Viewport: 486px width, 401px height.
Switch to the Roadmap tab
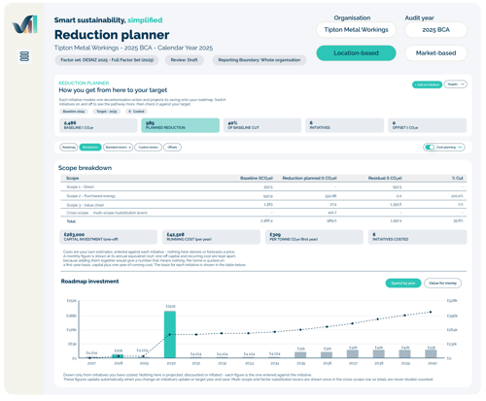point(69,148)
